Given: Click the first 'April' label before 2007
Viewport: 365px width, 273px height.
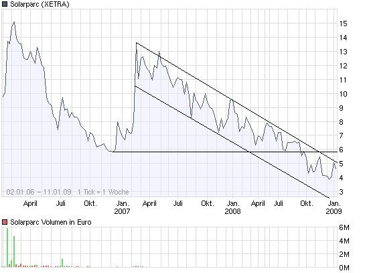Looking at the screenshot, I should pos(30,203).
